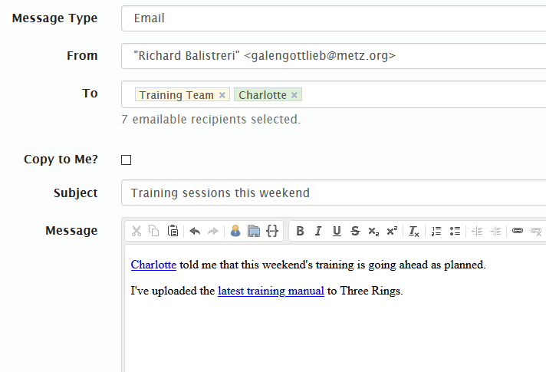
Task: Open the file browser folder icon
Action: (253, 231)
